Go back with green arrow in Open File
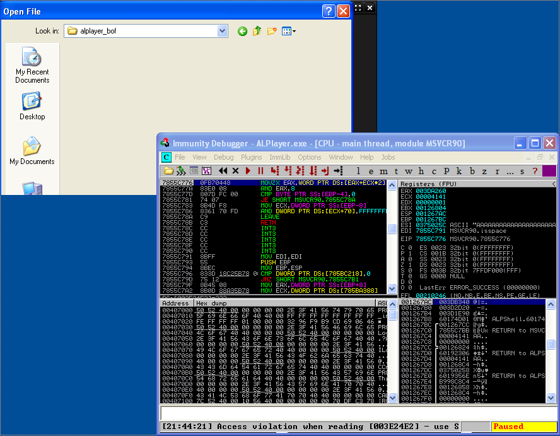Image resolution: width=560 pixels, height=436 pixels. (x=243, y=32)
